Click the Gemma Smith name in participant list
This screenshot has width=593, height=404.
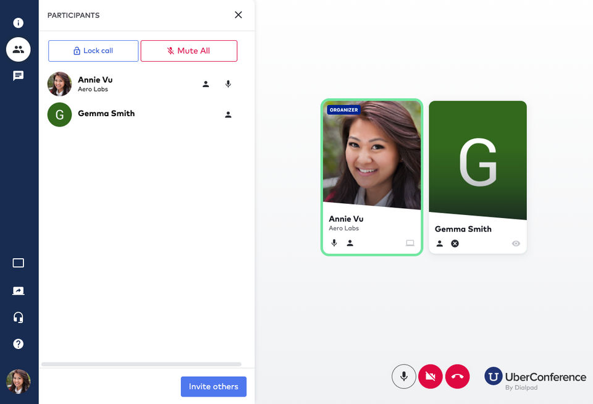pyautogui.click(x=106, y=114)
